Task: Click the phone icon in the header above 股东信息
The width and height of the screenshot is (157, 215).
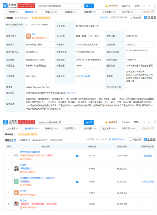Action: 144,122
